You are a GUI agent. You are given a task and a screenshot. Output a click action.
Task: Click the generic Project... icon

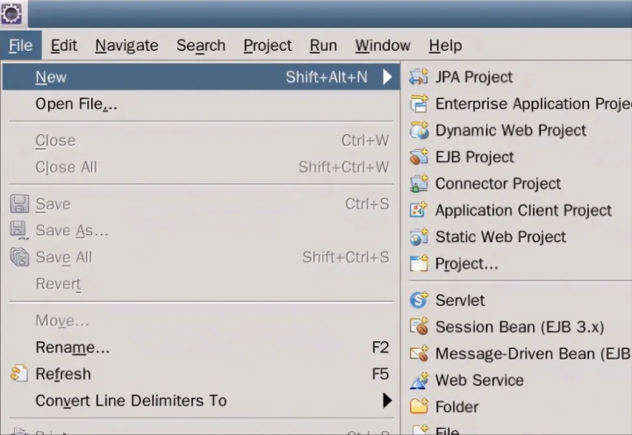tap(419, 263)
